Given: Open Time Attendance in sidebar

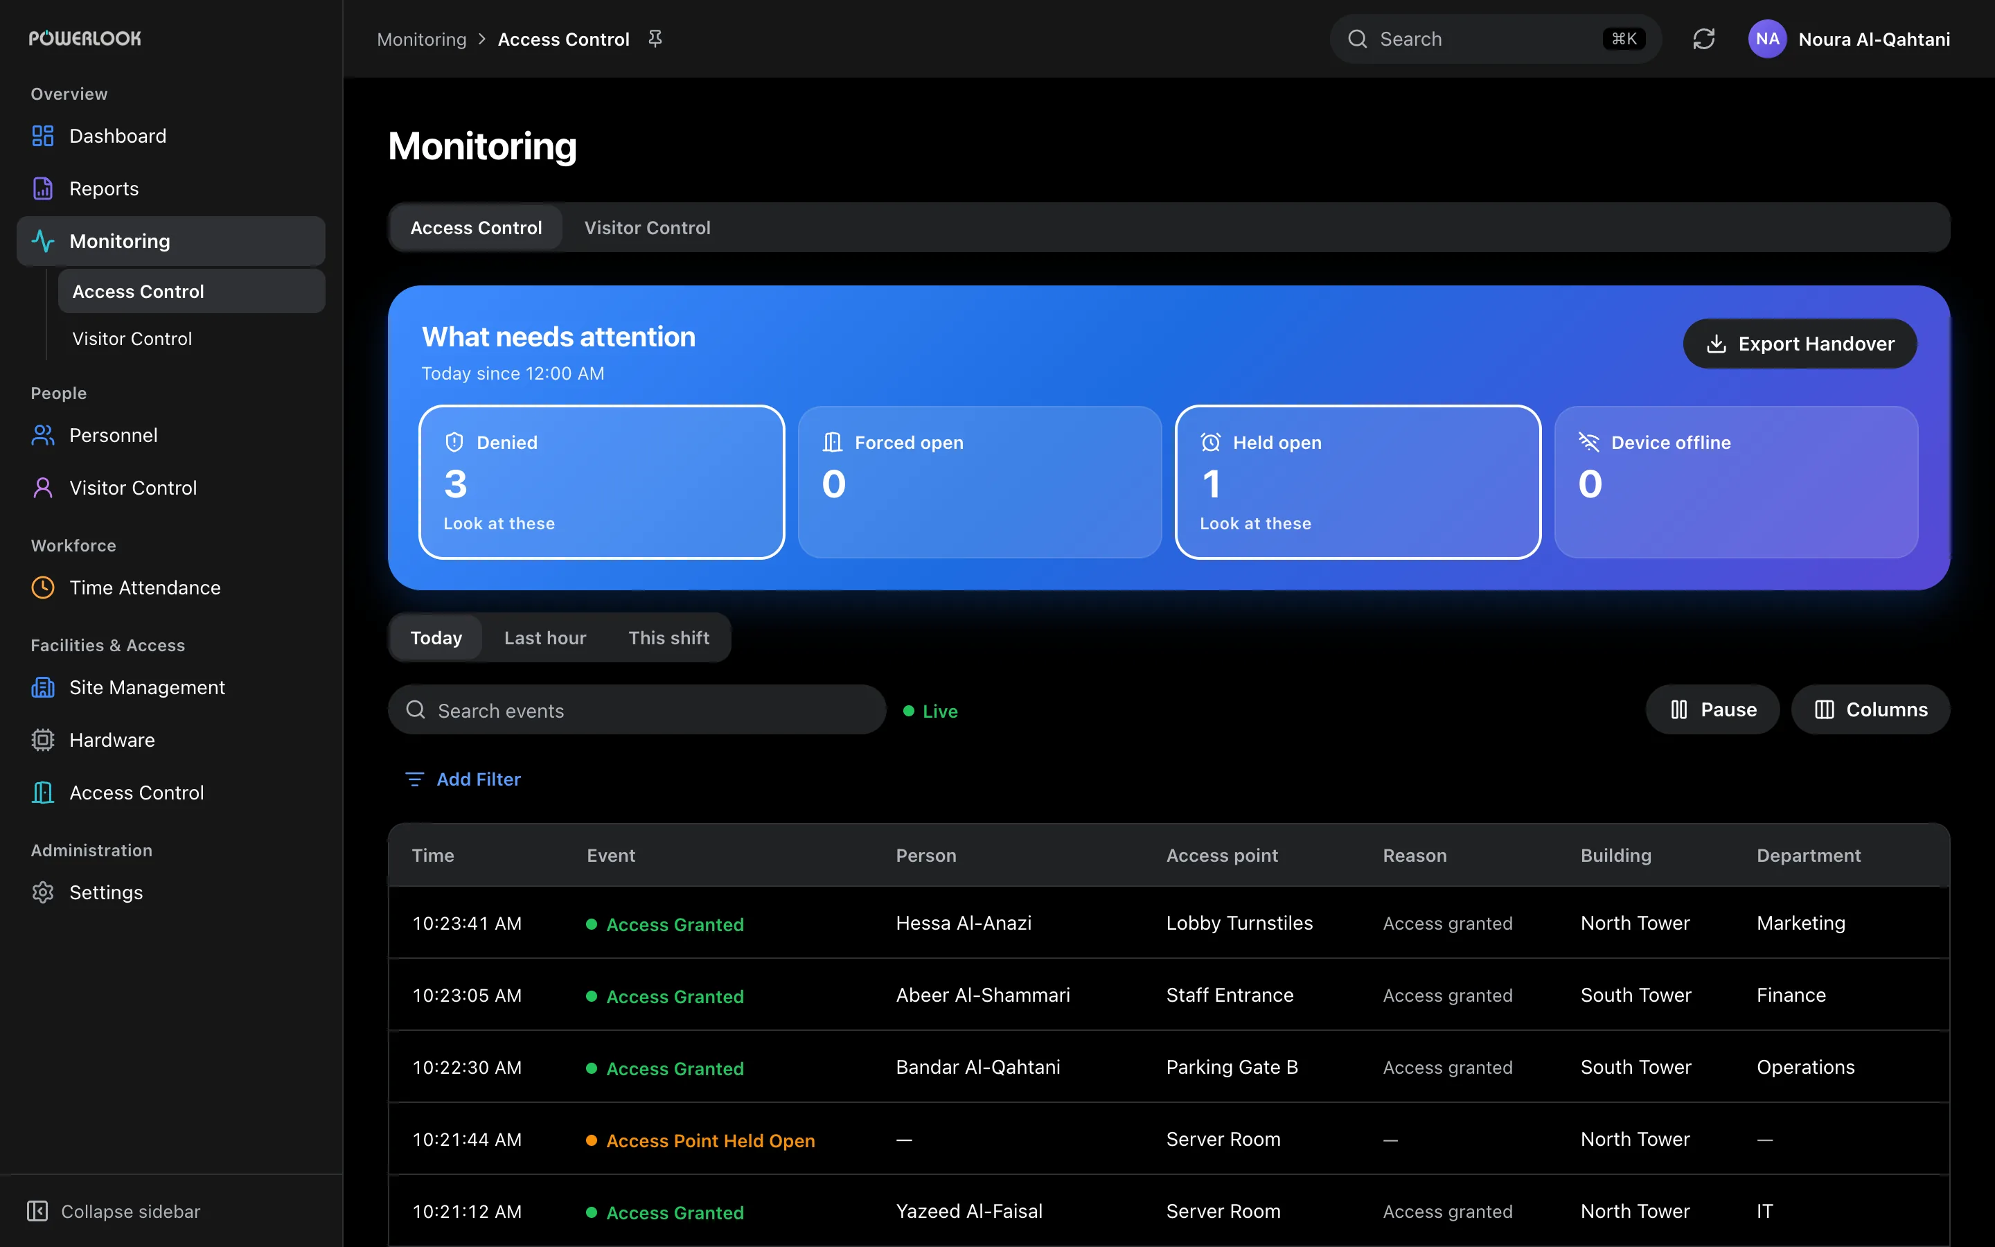Looking at the screenshot, I should 170,588.
